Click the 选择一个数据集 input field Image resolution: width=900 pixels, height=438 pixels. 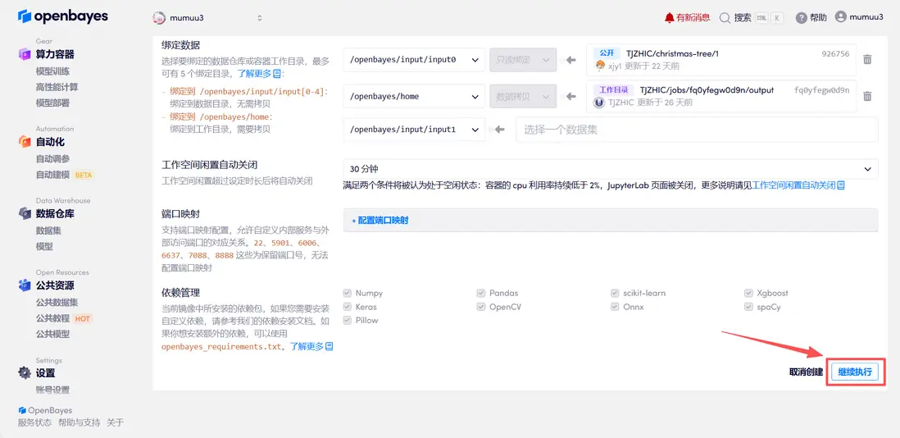[697, 130]
